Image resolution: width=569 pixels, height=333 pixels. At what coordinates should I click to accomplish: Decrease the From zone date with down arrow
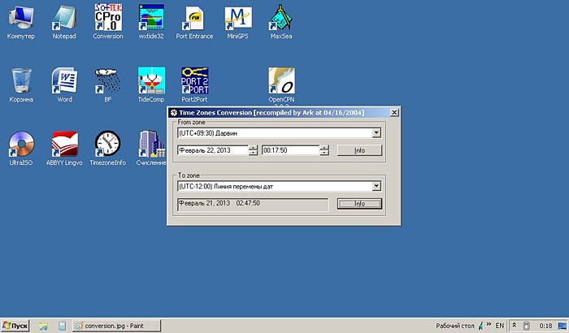253,153
